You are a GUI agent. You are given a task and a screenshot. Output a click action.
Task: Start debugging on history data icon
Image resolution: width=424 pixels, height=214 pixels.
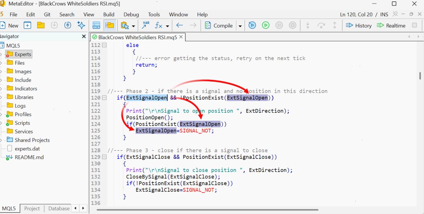tap(252, 25)
